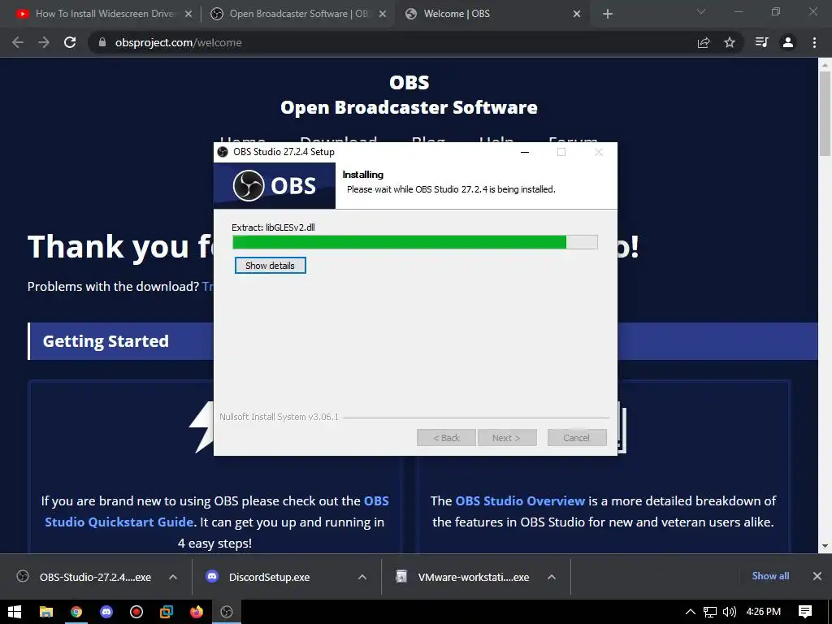
Task: Click the < Back button in installer
Action: pos(446,438)
